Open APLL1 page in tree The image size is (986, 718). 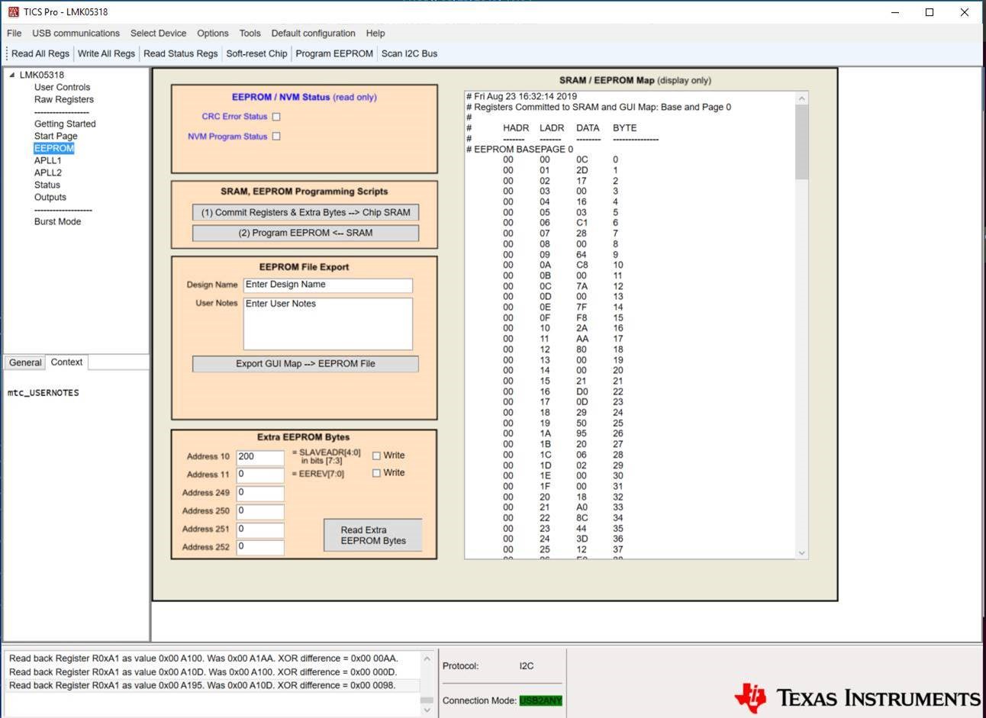(x=47, y=160)
